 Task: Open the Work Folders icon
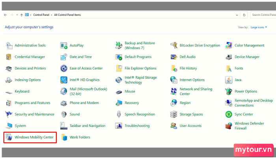(64, 137)
